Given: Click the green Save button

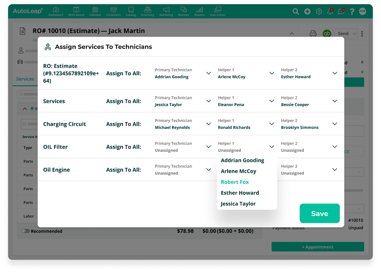Looking at the screenshot, I should 320,213.
